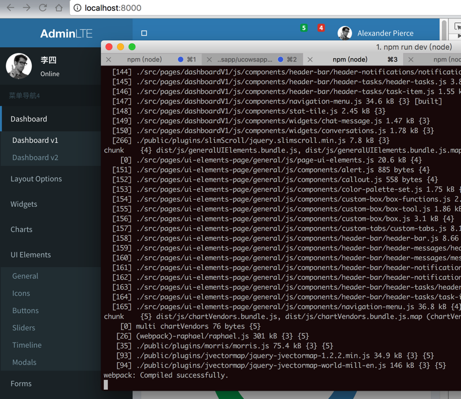Viewport: 461px width, 399px height.
Task: Expand the Dashboard menu item
Action: [x=51, y=119]
